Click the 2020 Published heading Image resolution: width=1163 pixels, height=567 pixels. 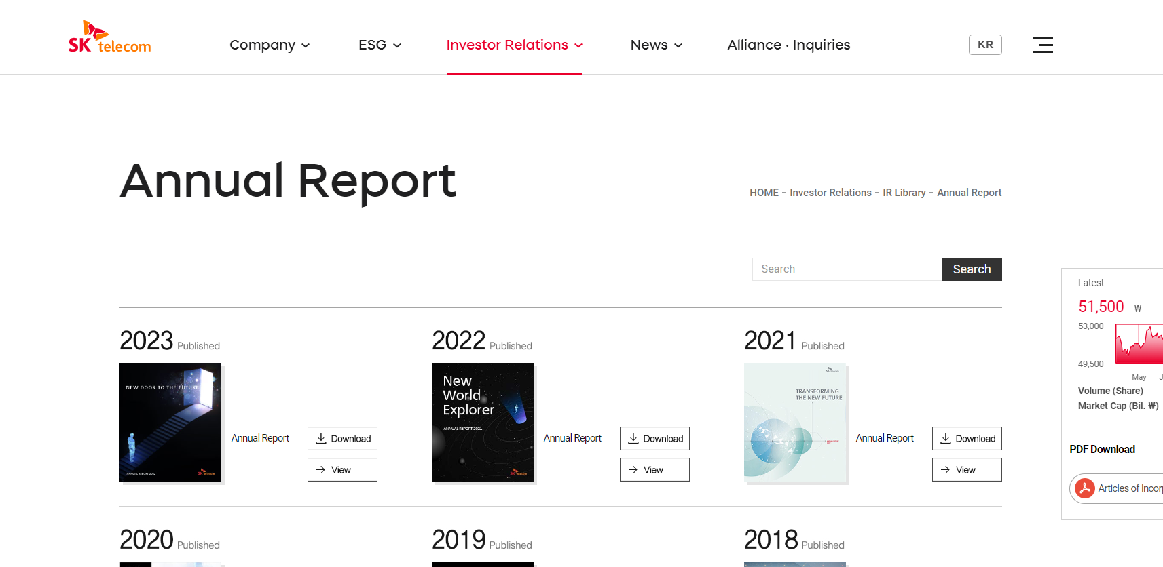point(170,541)
